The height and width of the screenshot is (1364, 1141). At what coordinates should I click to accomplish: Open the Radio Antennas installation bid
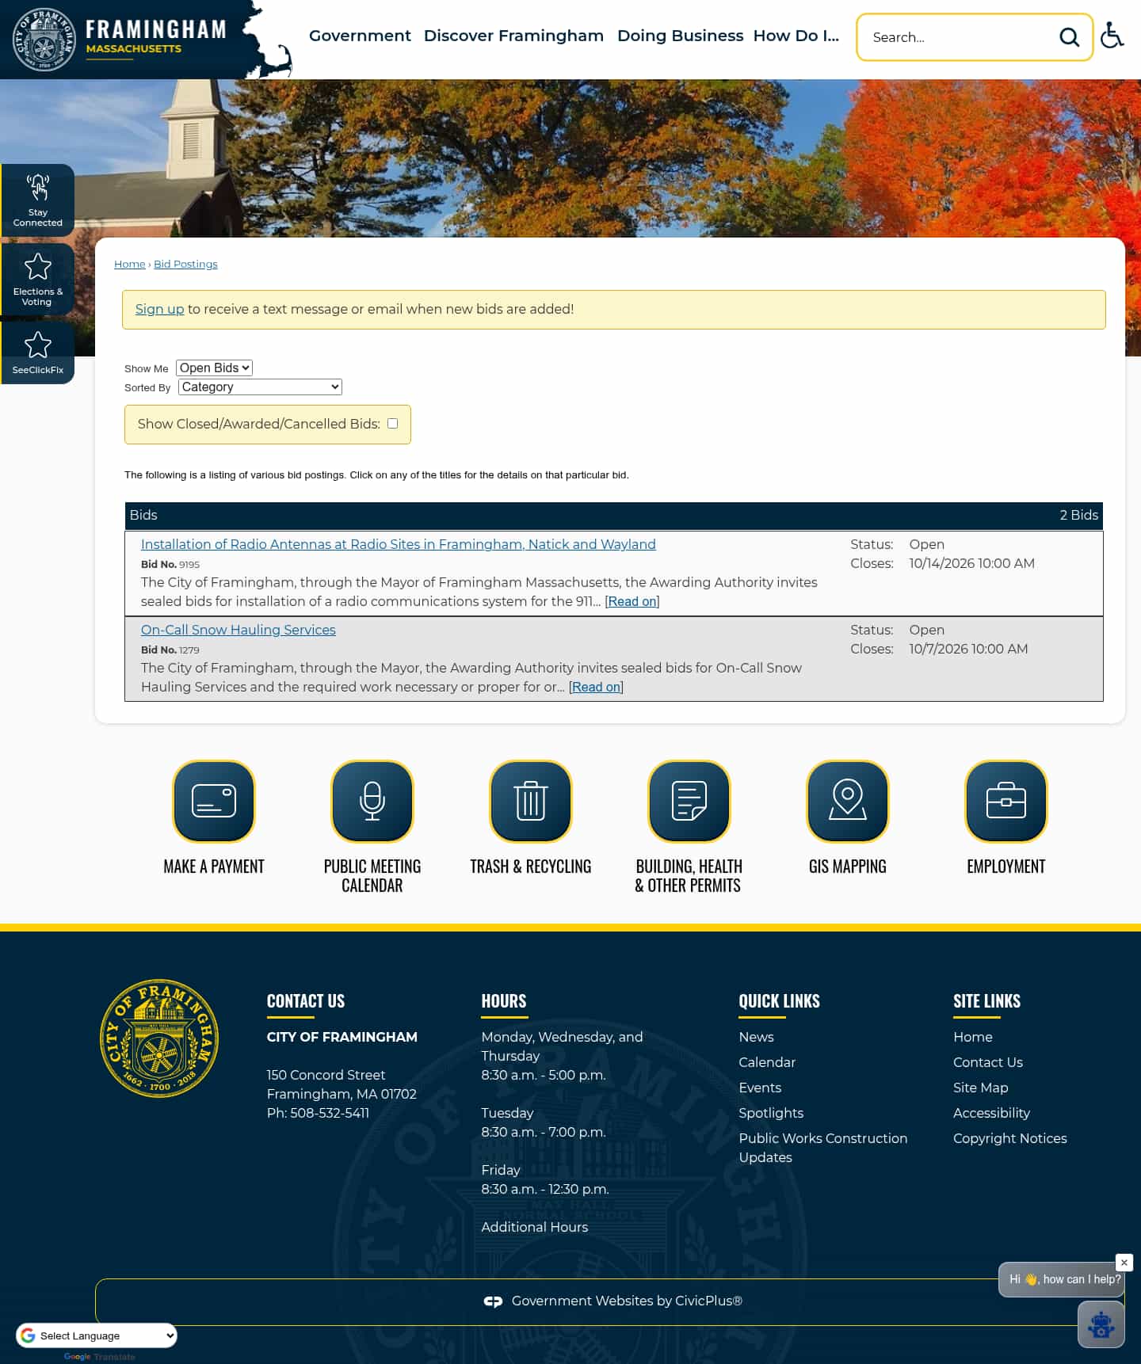(x=399, y=544)
